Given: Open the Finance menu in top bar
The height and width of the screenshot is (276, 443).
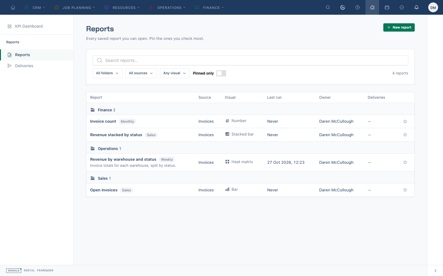Looking at the screenshot, I should coord(209,7).
